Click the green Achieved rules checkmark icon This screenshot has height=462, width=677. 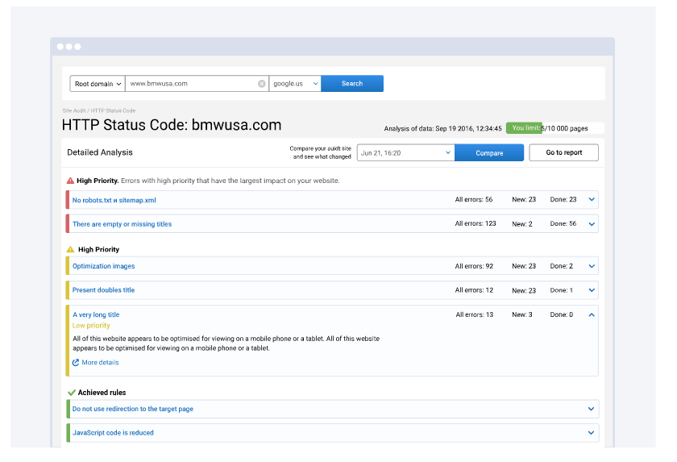(72, 393)
